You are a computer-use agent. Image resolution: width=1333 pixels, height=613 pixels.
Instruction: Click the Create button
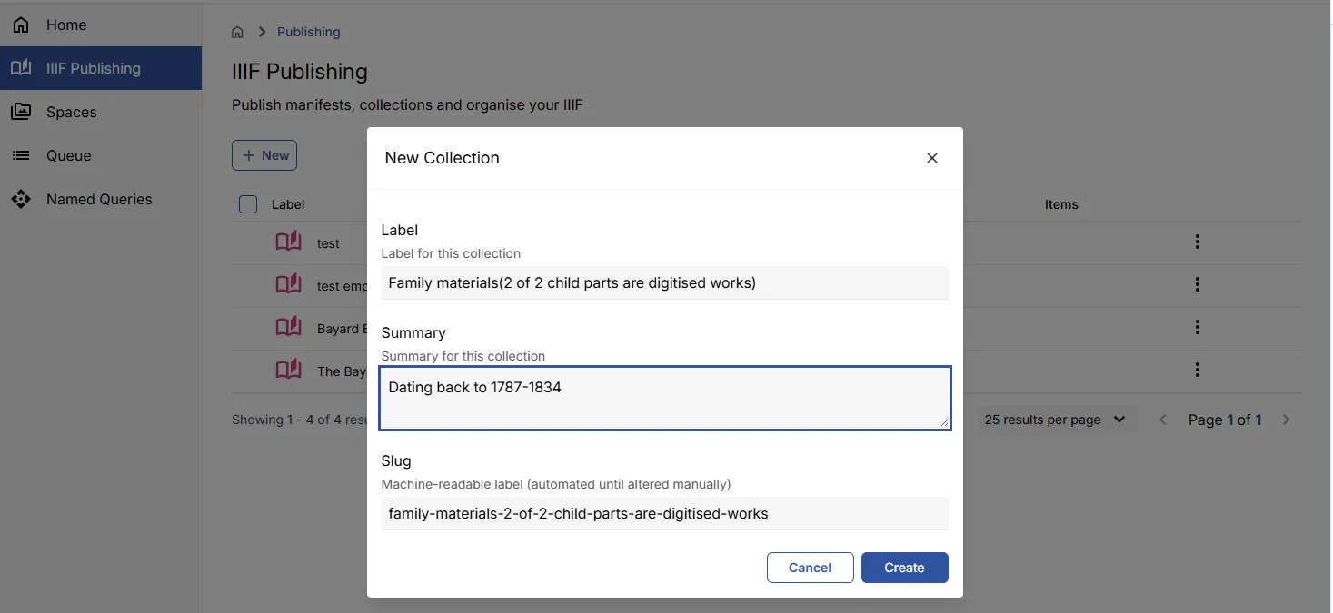(904, 567)
